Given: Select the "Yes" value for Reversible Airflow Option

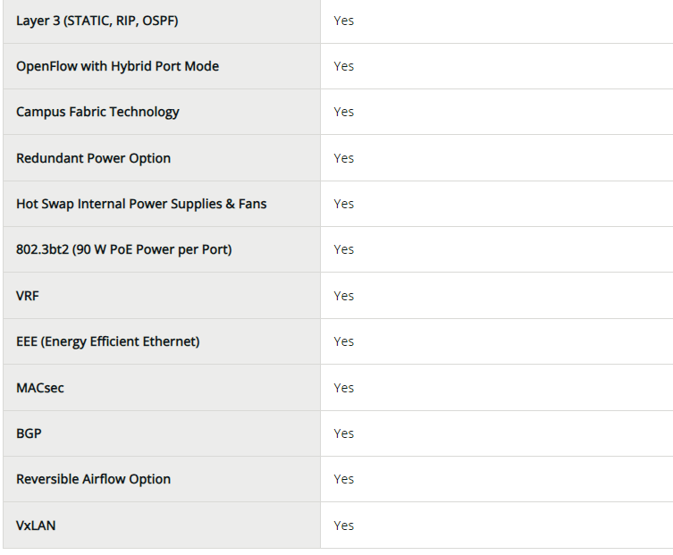Looking at the screenshot, I should (x=344, y=479).
